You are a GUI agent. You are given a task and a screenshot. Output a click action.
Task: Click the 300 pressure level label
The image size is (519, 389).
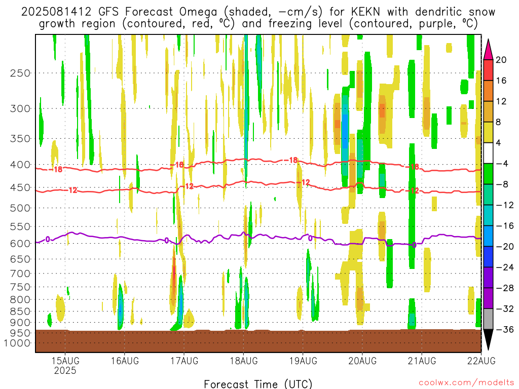(x=20, y=108)
